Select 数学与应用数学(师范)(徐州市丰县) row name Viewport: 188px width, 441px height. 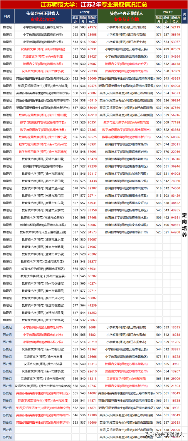click(x=43, y=122)
